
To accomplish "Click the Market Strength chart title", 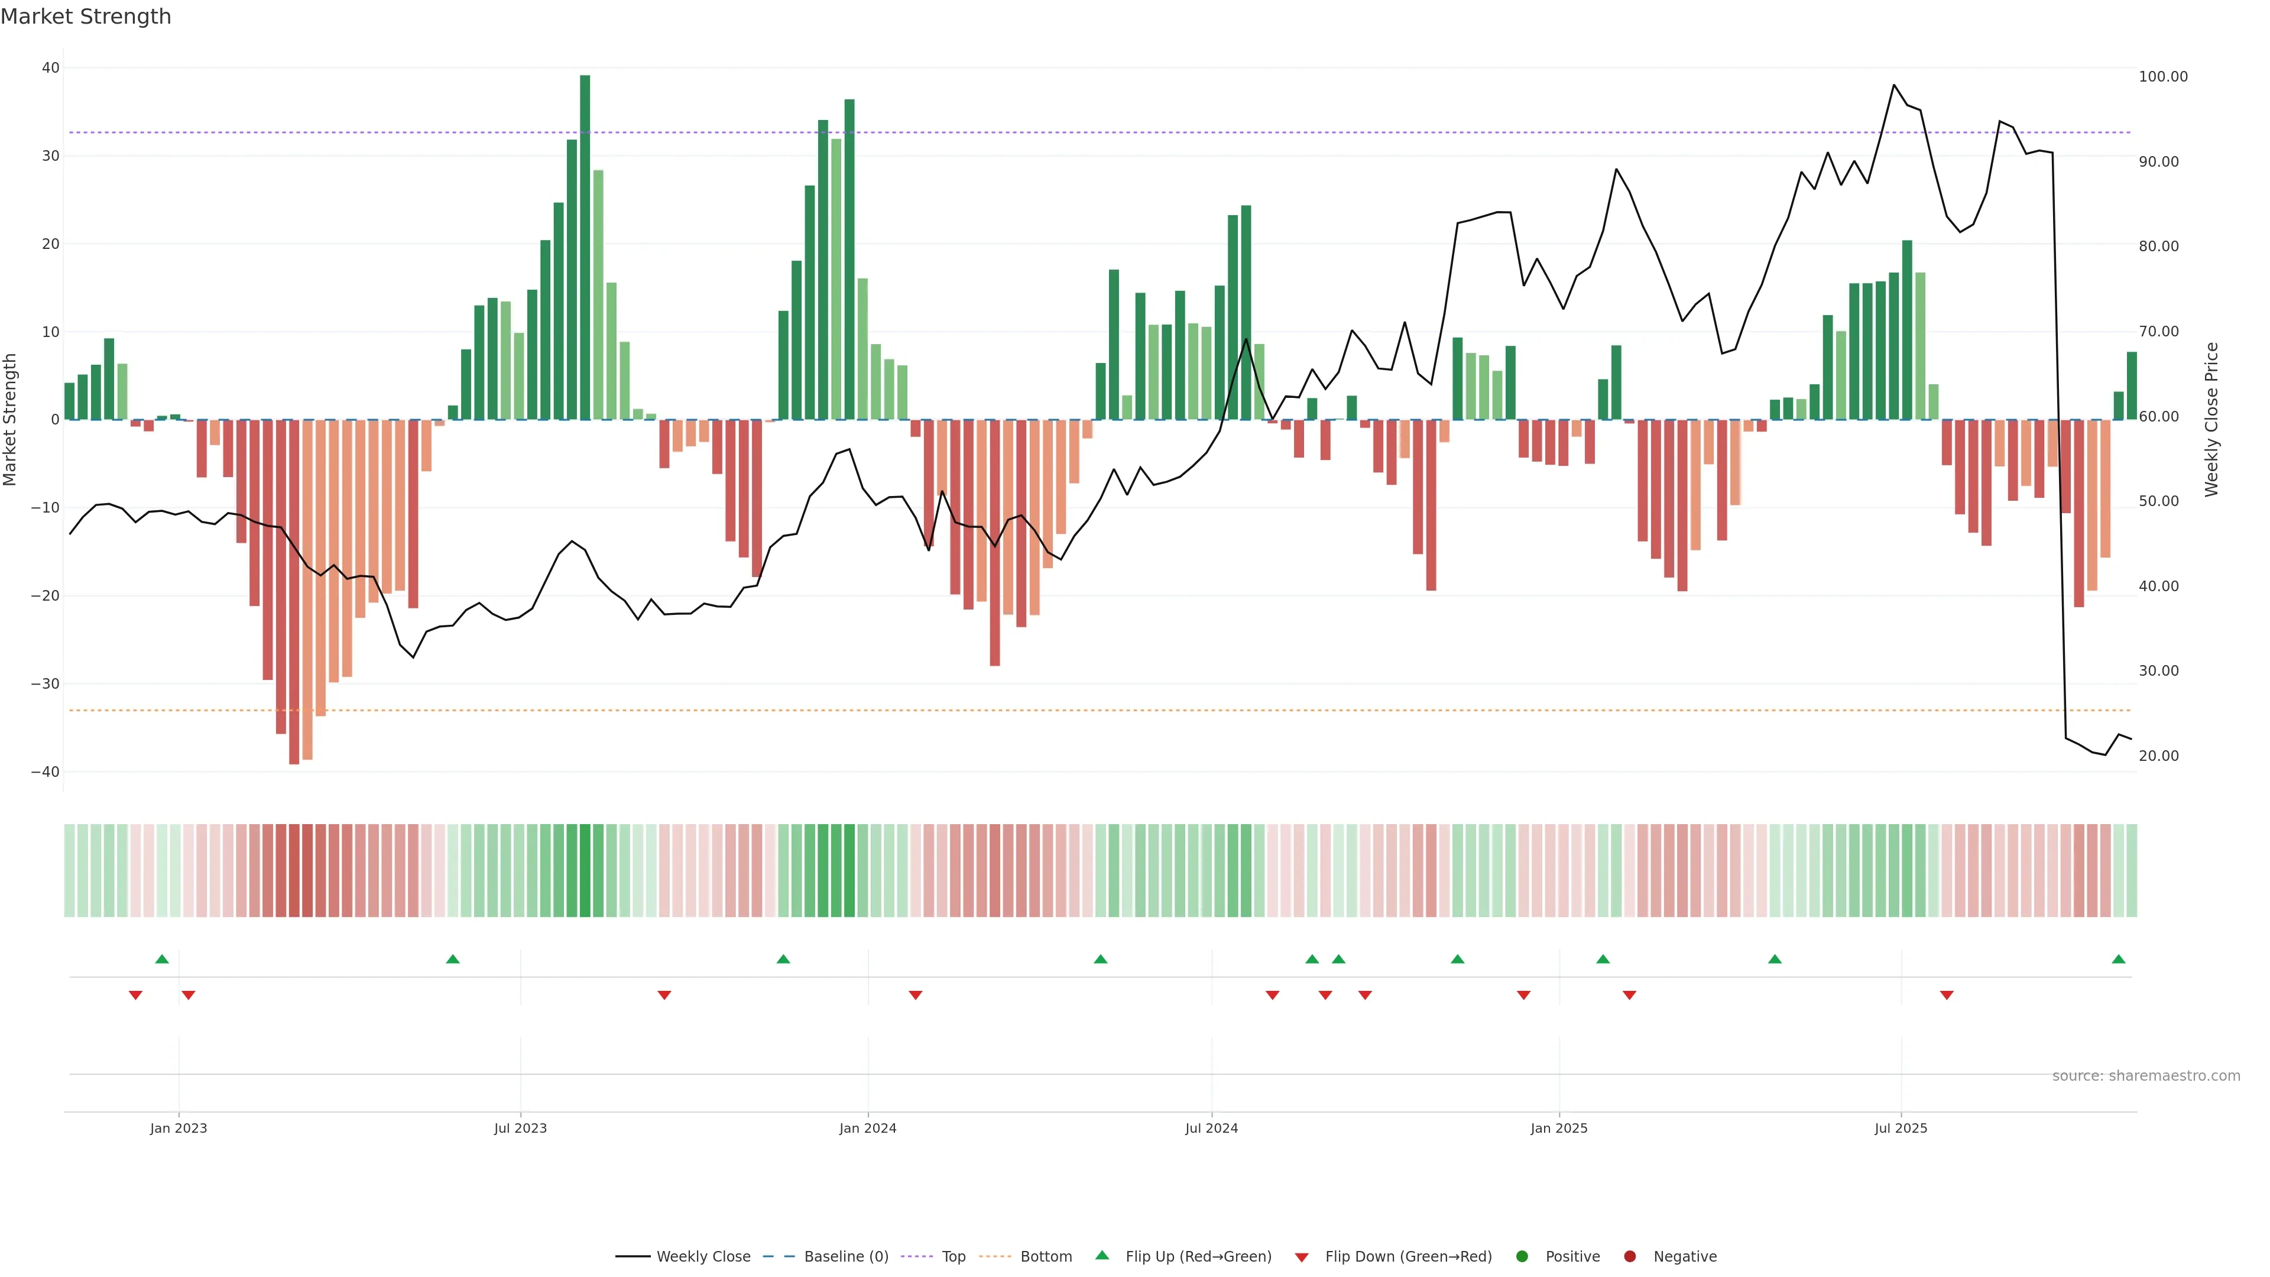I will (86, 17).
